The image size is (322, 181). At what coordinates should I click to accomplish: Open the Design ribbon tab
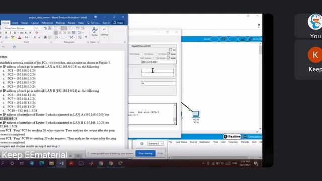25,23
